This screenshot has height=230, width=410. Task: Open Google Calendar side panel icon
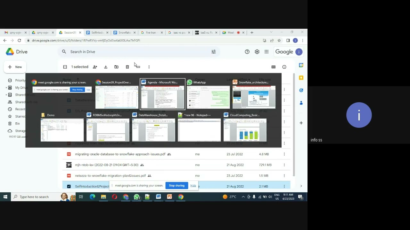coord(301,65)
